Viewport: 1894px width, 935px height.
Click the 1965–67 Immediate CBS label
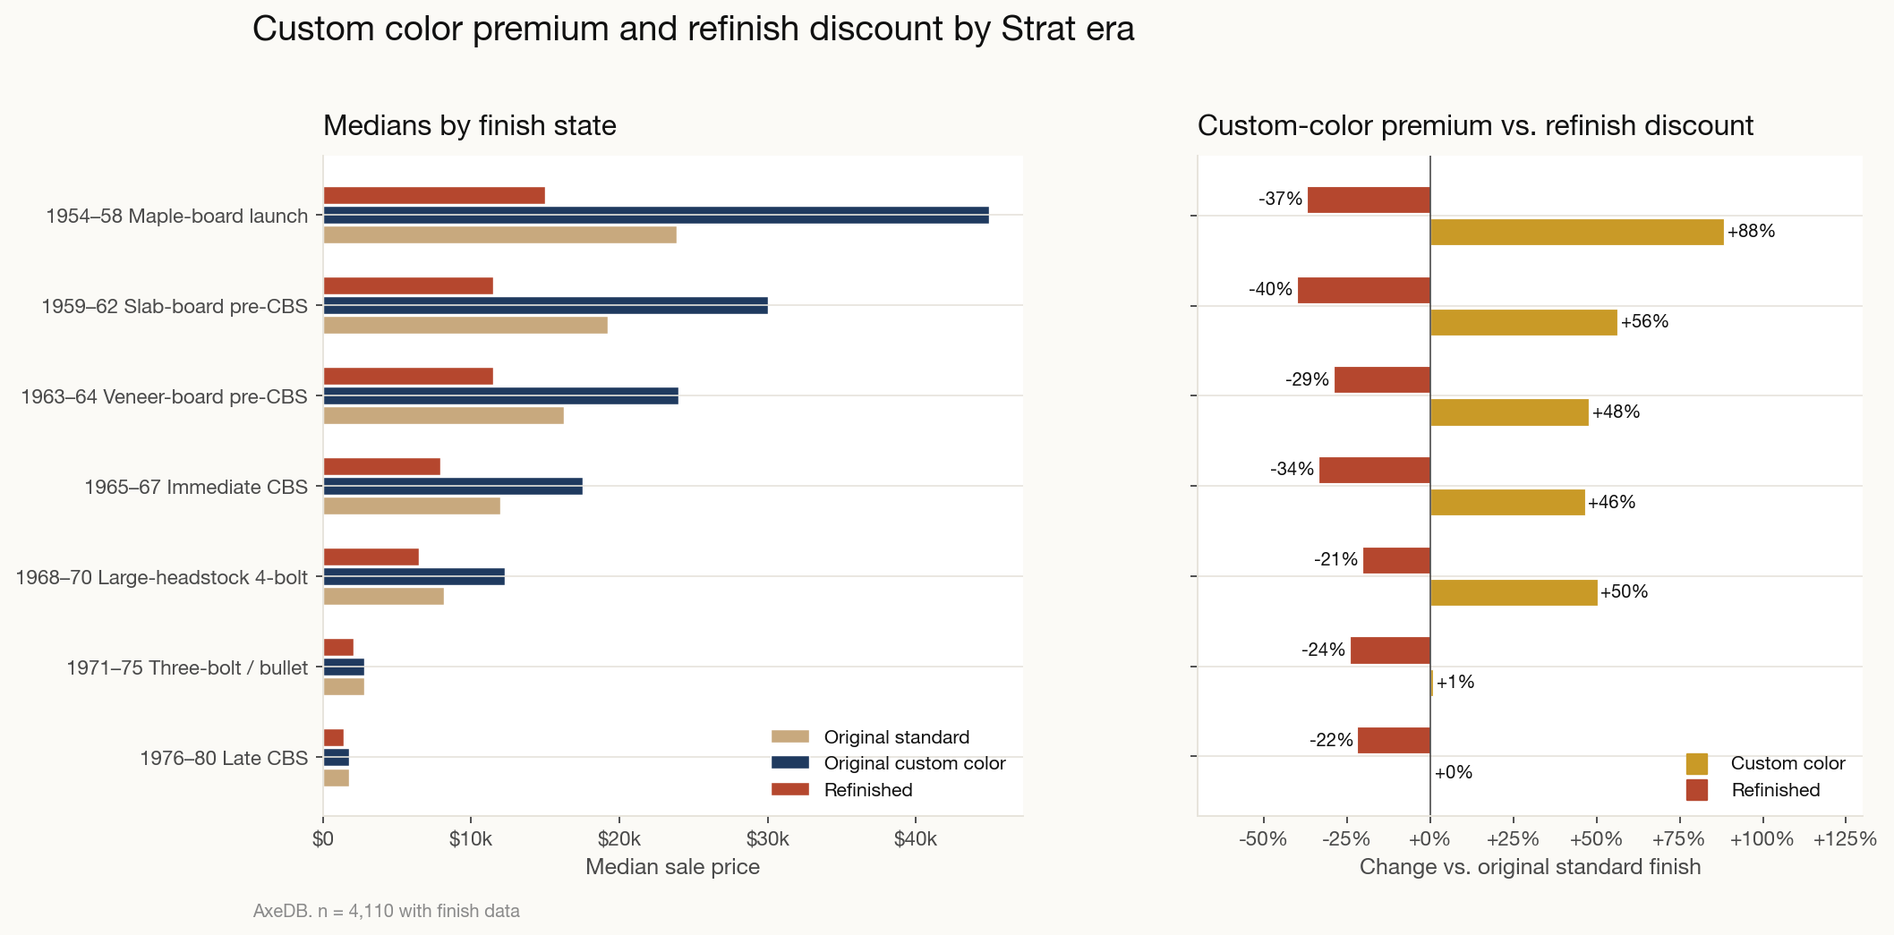[x=196, y=487]
